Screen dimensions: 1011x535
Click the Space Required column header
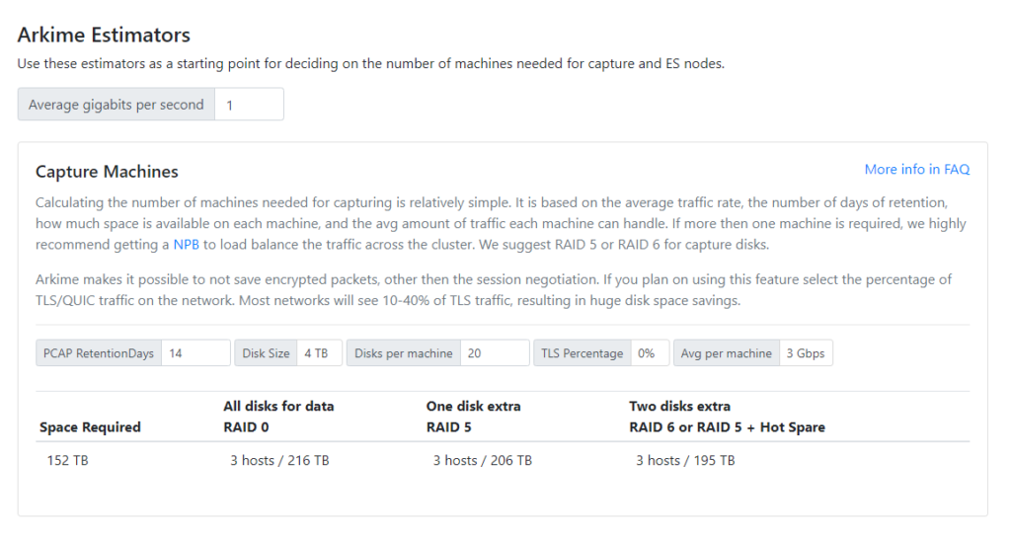tap(90, 427)
